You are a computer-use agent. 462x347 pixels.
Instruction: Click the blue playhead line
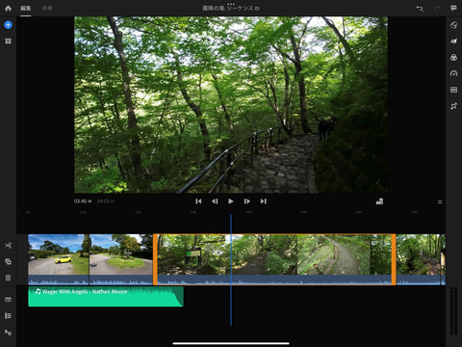[231, 270]
